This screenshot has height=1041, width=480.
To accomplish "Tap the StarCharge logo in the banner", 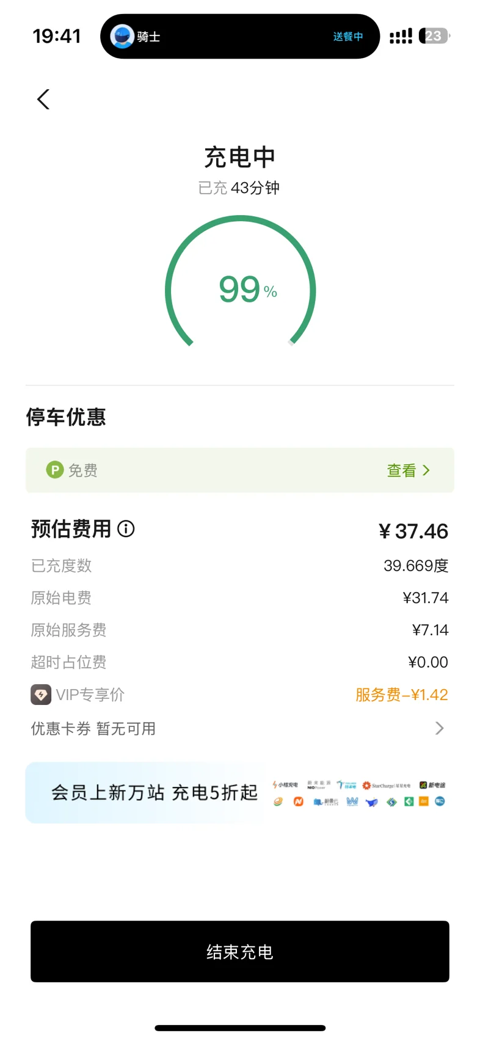I will click(x=386, y=786).
